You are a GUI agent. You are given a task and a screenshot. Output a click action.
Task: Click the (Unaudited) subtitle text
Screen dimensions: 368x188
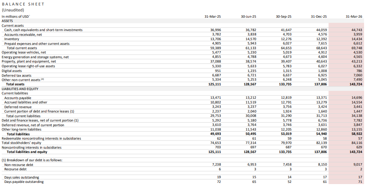pyautogui.click(x=13, y=10)
